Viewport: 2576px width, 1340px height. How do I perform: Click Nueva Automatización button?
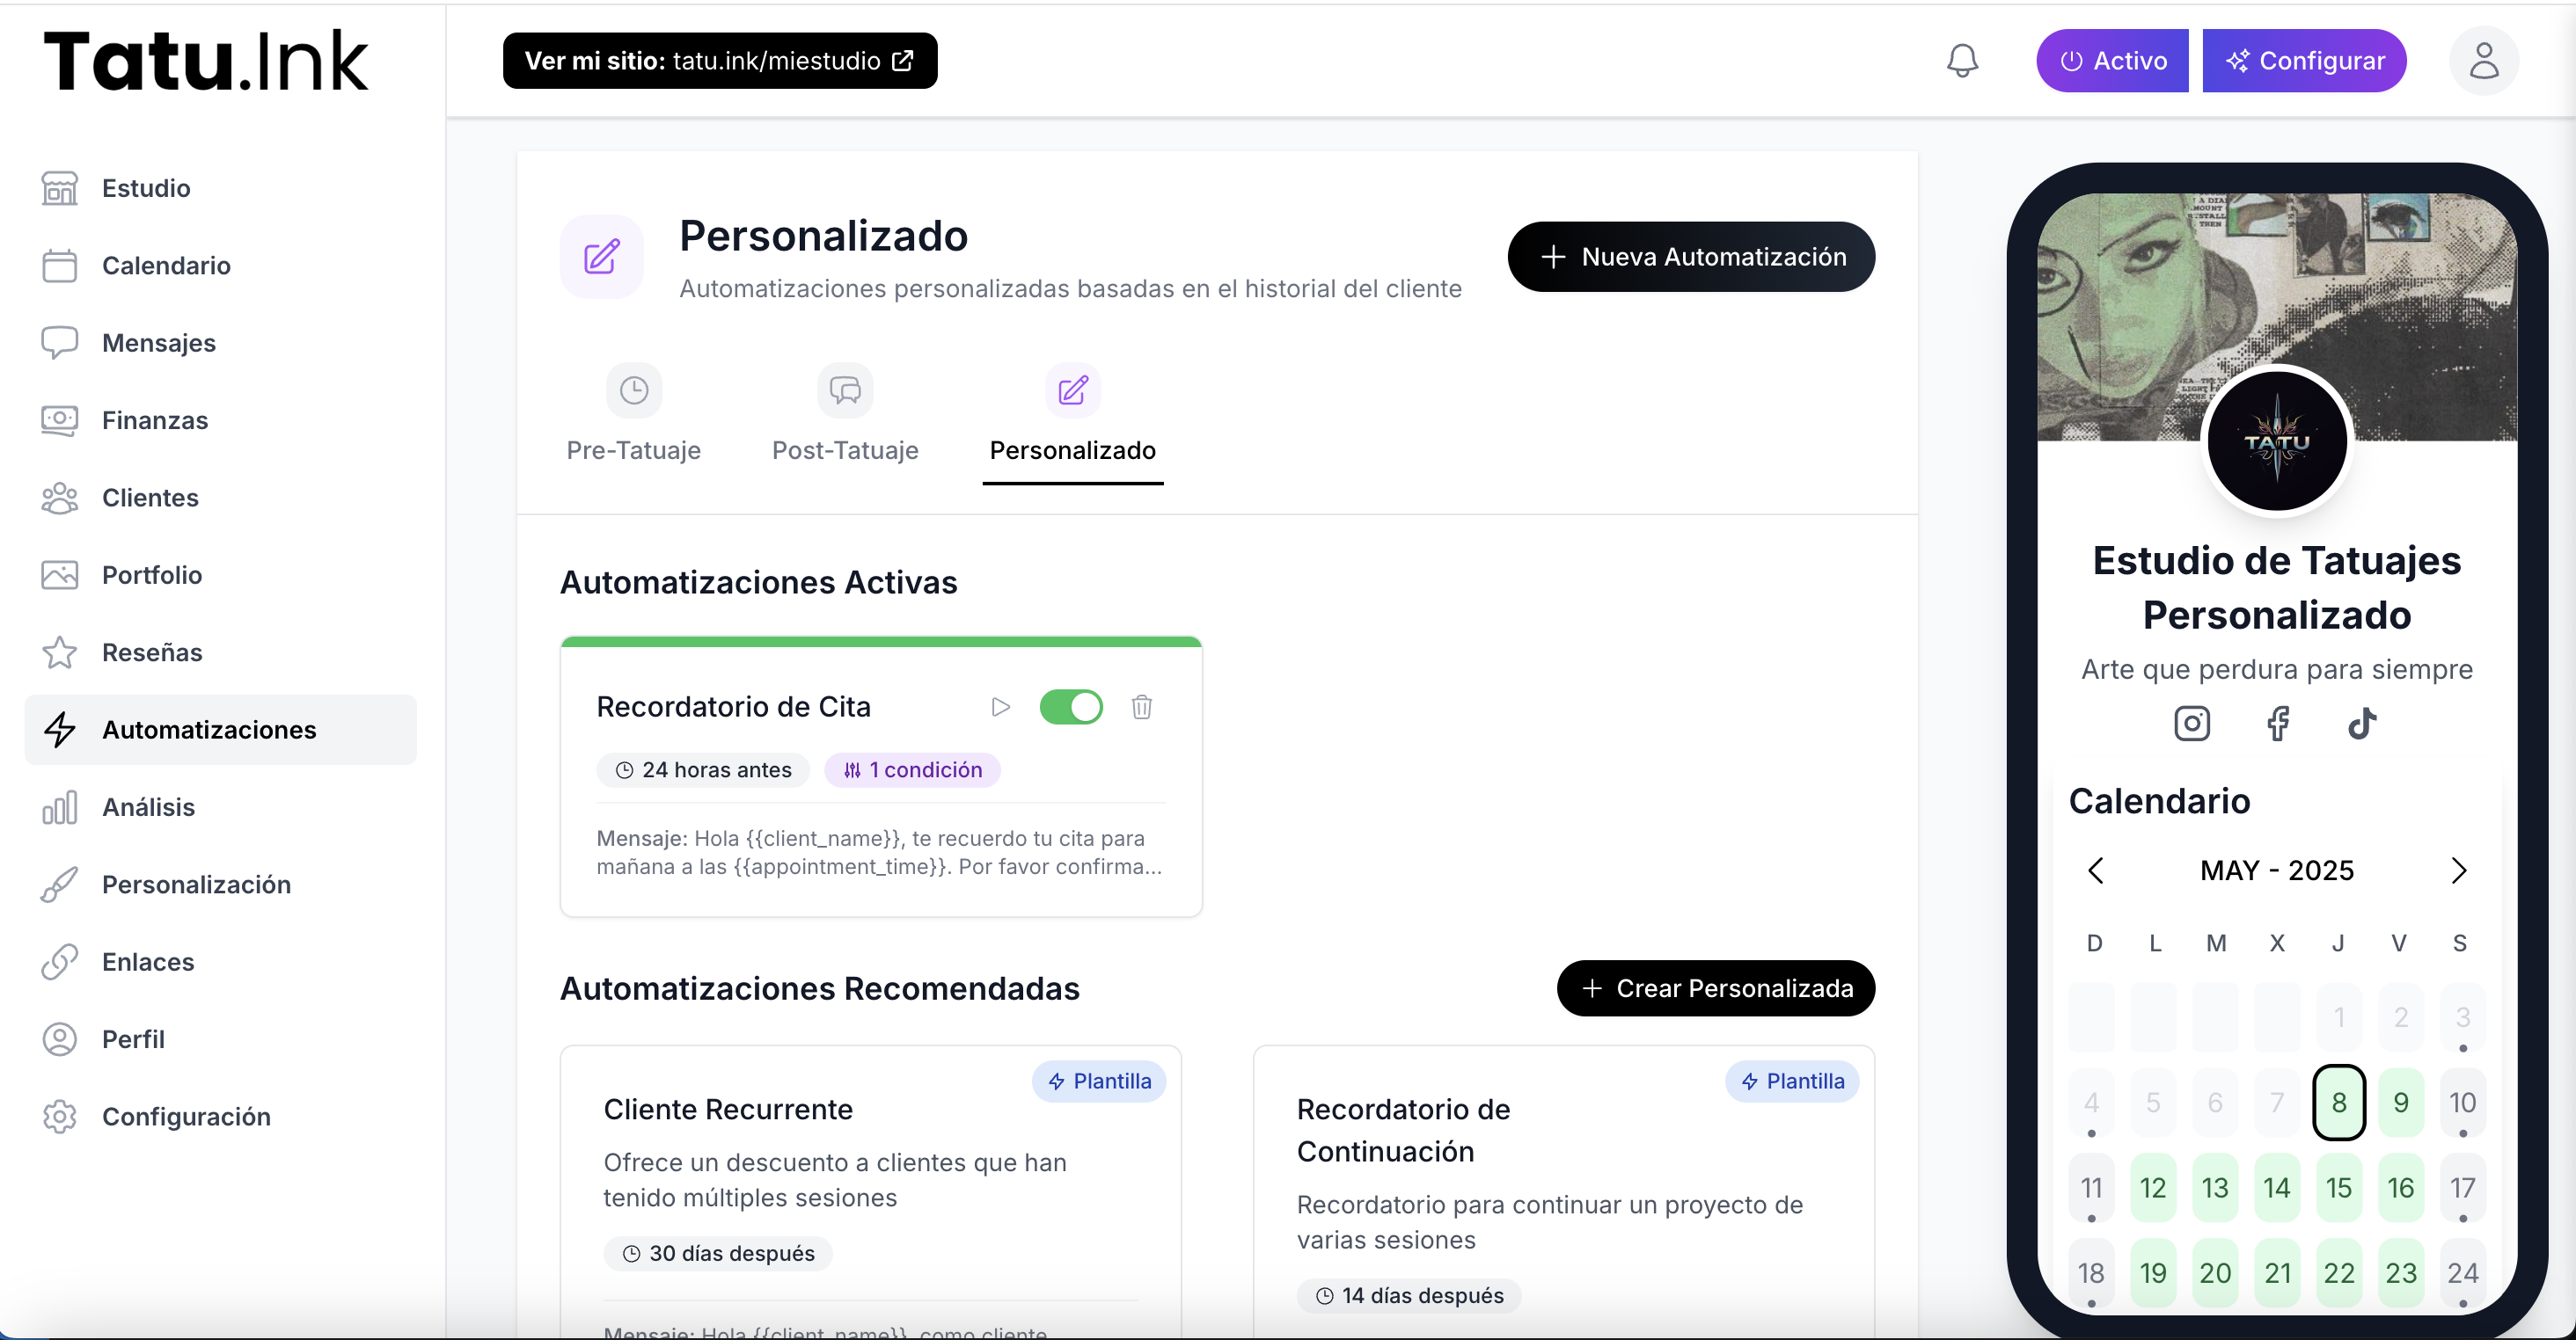pyautogui.click(x=1691, y=257)
